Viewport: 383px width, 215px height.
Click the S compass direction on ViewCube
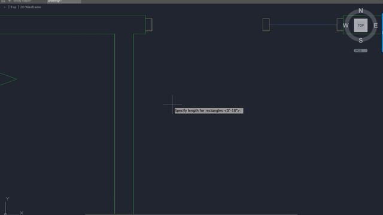click(361, 41)
